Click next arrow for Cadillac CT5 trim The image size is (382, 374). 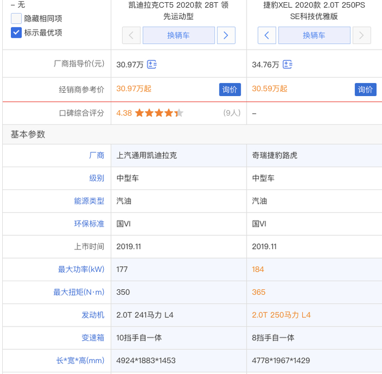[226, 35]
